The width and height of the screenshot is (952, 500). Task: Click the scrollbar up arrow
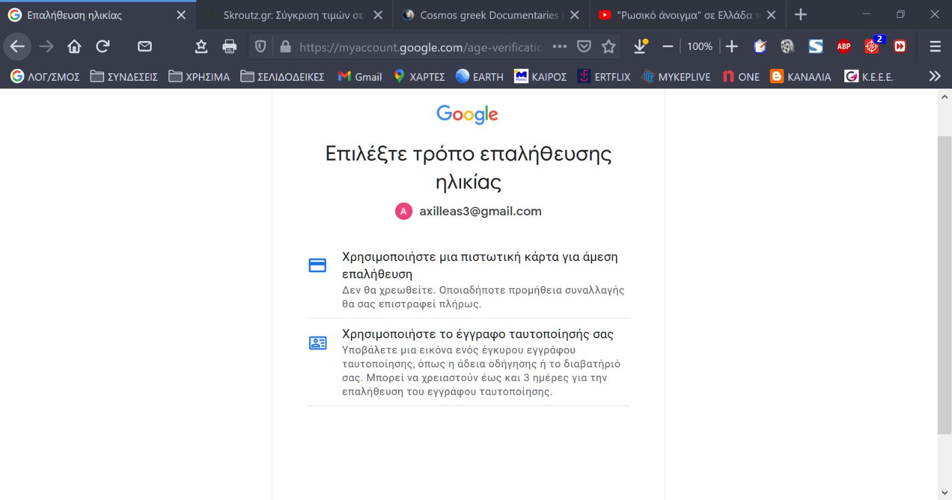(x=944, y=96)
